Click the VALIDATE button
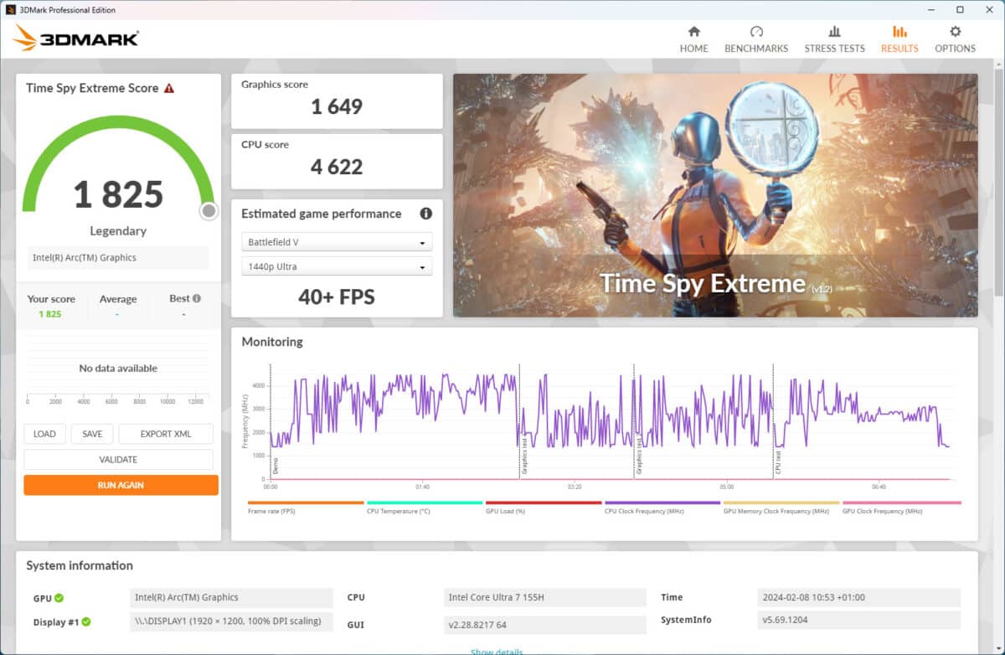The width and height of the screenshot is (1005, 655). (x=118, y=460)
